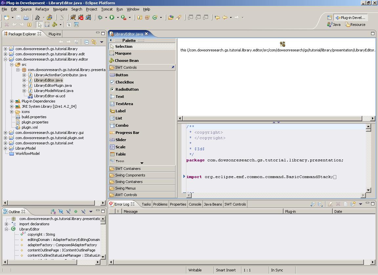This screenshot has height=275, width=378.
Task: Switch to the Problems tab
Action: 160,204
